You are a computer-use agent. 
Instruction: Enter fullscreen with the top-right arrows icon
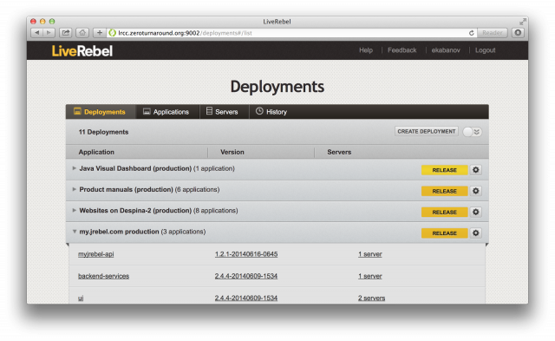pos(522,22)
